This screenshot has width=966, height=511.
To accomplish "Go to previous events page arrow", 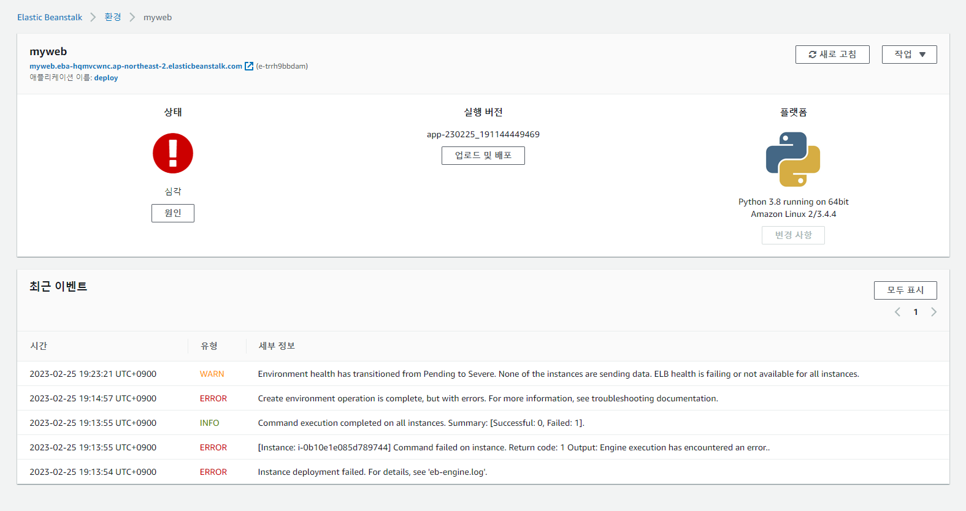I will (897, 312).
